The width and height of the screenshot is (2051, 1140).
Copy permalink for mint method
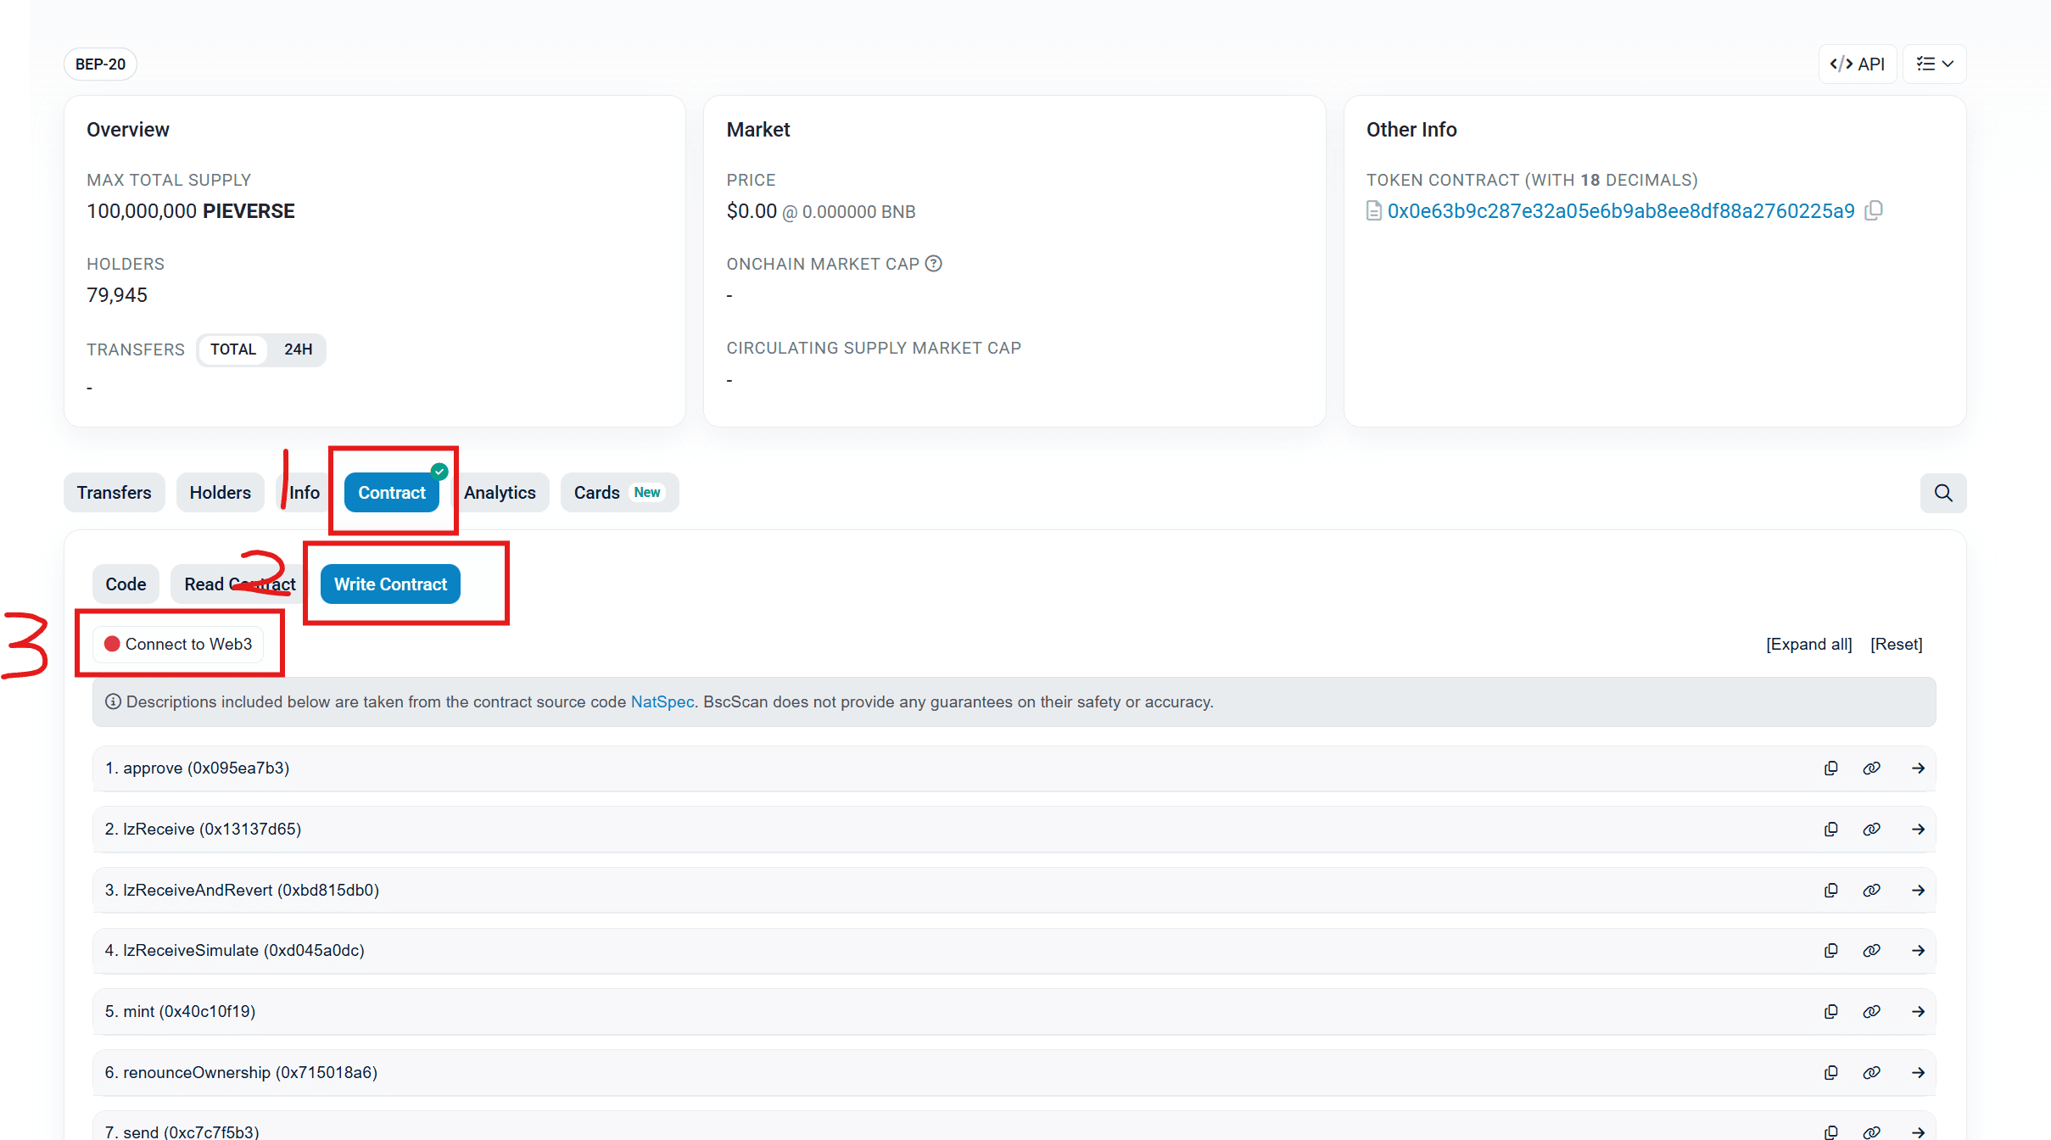pos(1871,1012)
